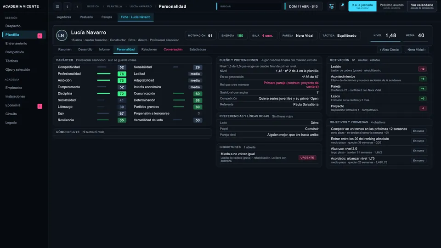Click the Disciplina bar

(x=103, y=94)
